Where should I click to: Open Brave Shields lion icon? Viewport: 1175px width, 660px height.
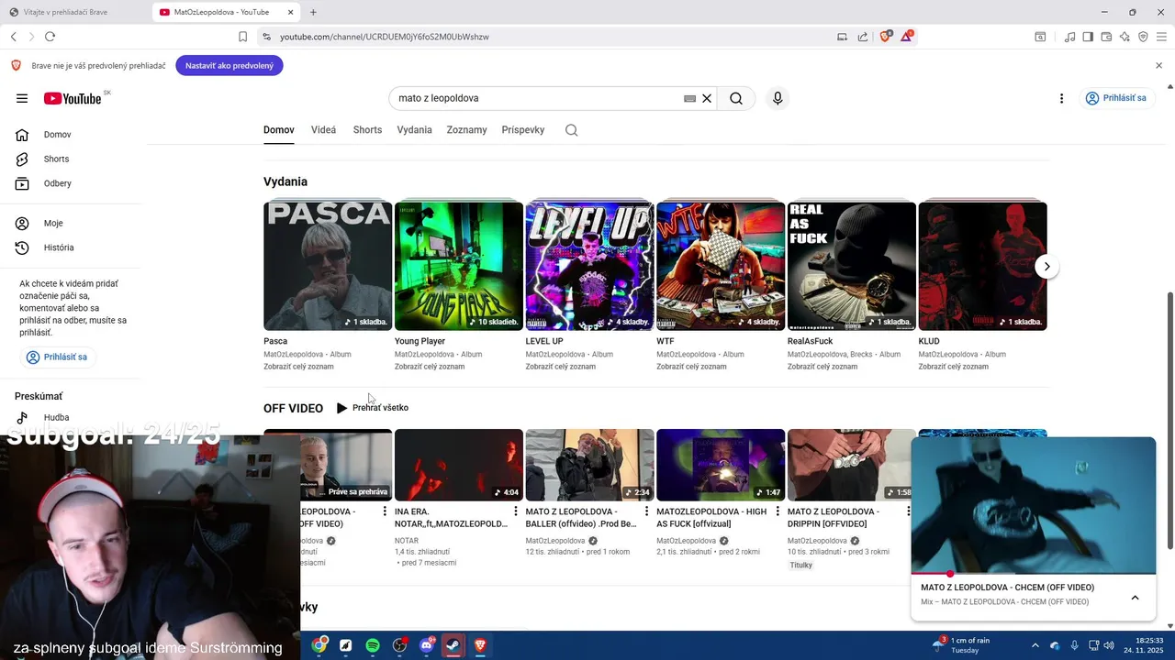pos(886,37)
